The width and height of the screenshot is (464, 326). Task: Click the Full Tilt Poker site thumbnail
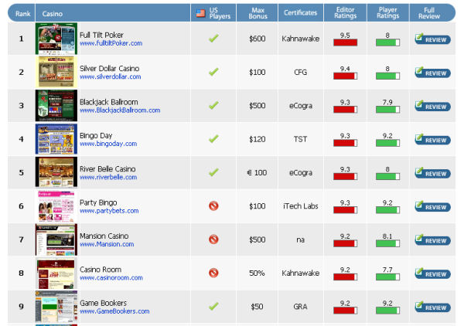(x=56, y=39)
